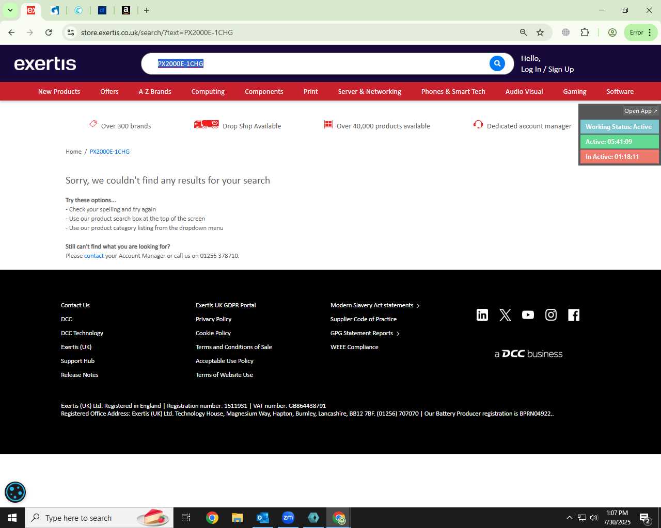This screenshot has width=661, height=528.
Task: Open the A-Z Brands menu
Action: pos(155,91)
